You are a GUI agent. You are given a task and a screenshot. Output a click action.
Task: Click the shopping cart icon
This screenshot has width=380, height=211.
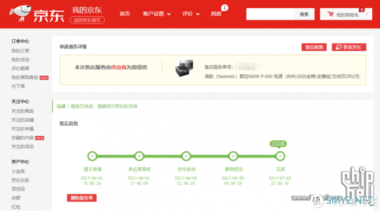click(331, 14)
